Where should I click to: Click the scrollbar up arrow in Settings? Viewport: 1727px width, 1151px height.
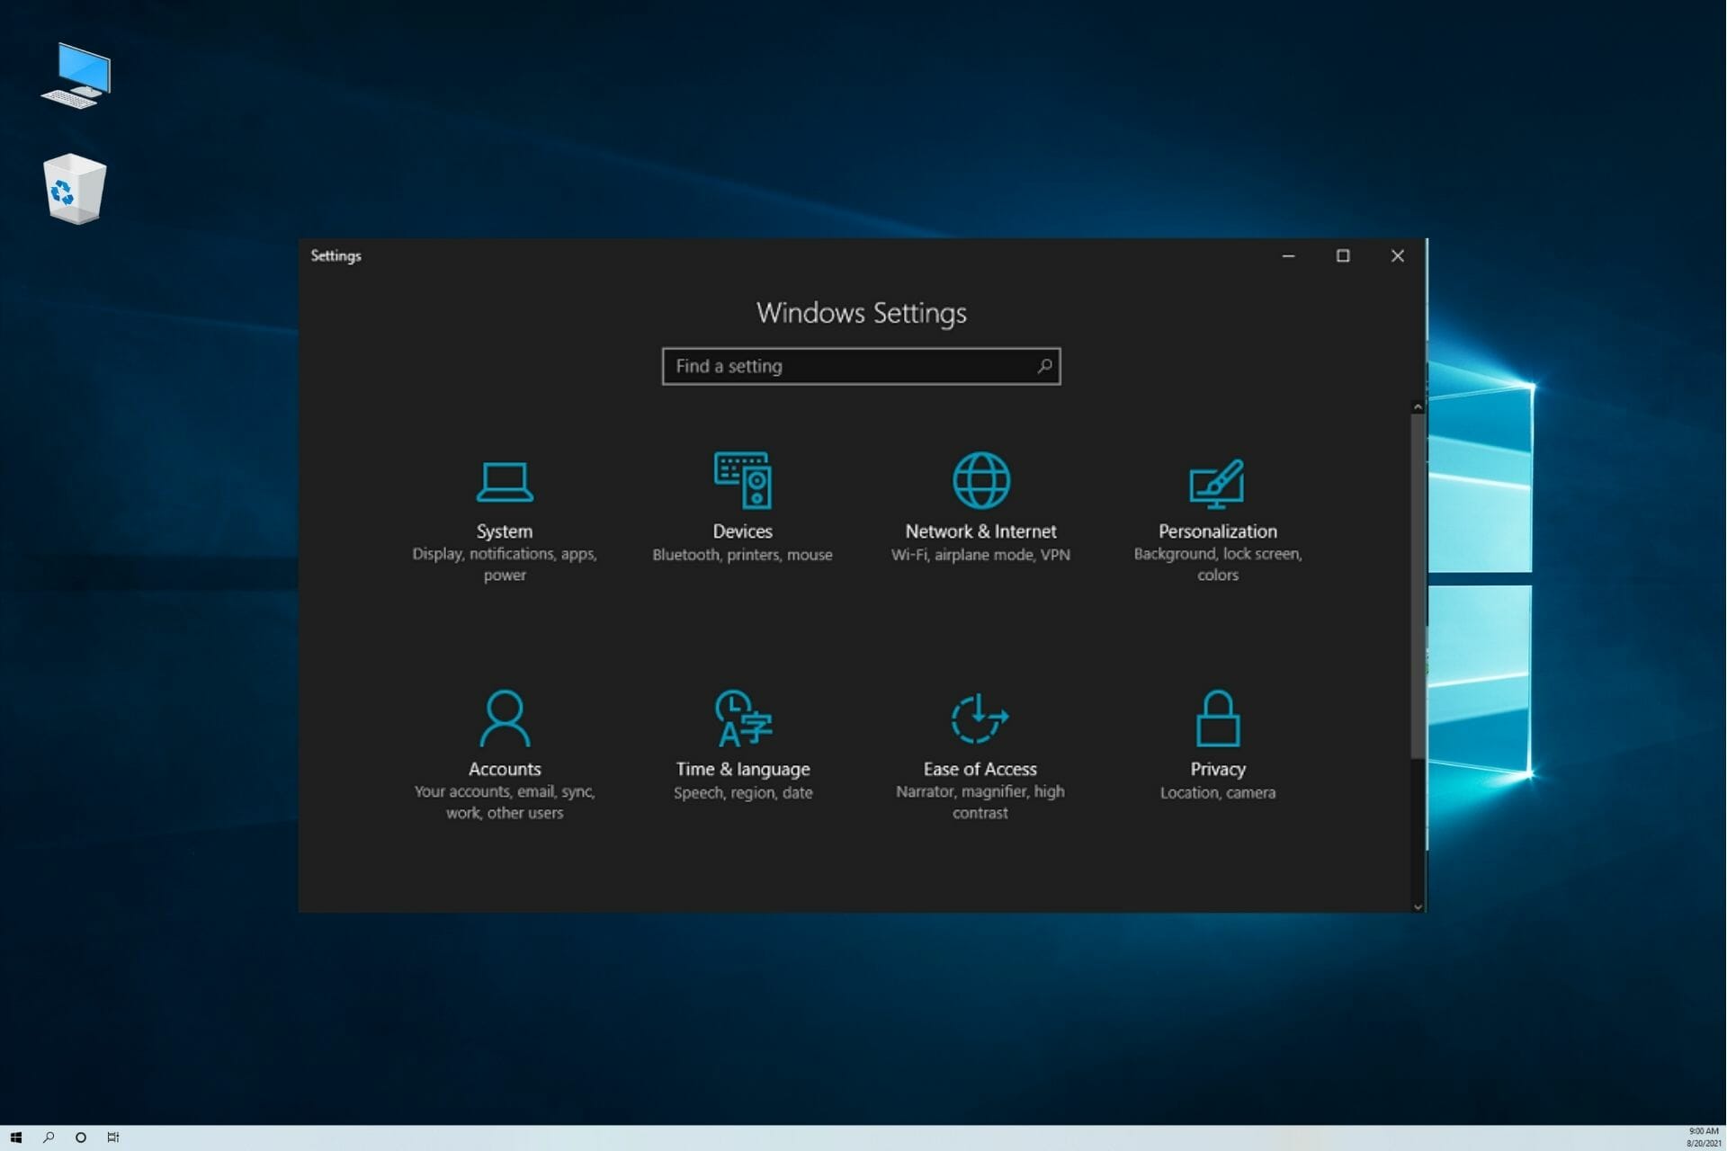click(x=1418, y=407)
